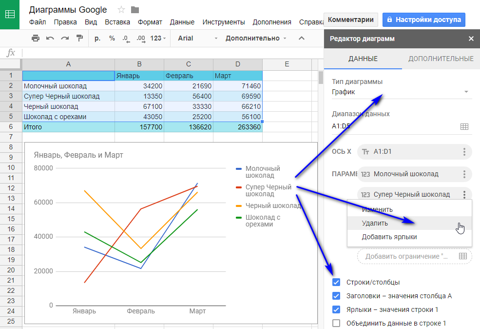Open the Формат menu

pyautogui.click(x=150, y=22)
